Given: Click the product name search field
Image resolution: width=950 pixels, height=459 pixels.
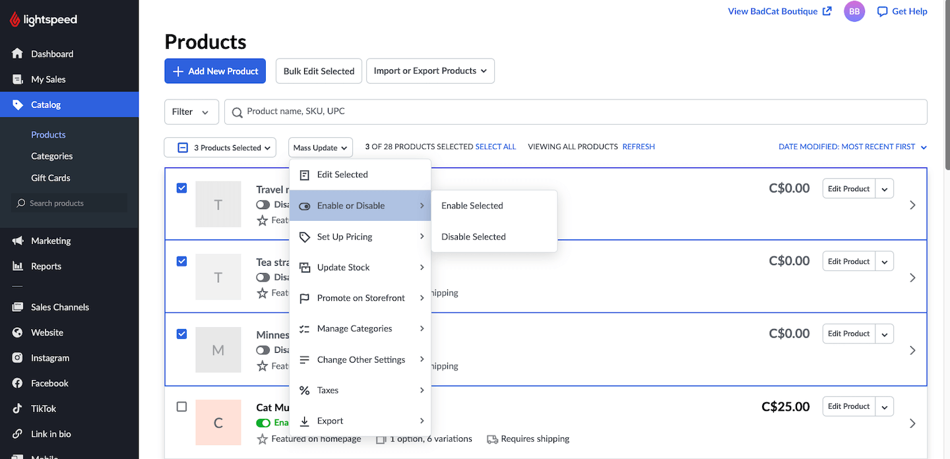Looking at the screenshot, I should click(576, 112).
